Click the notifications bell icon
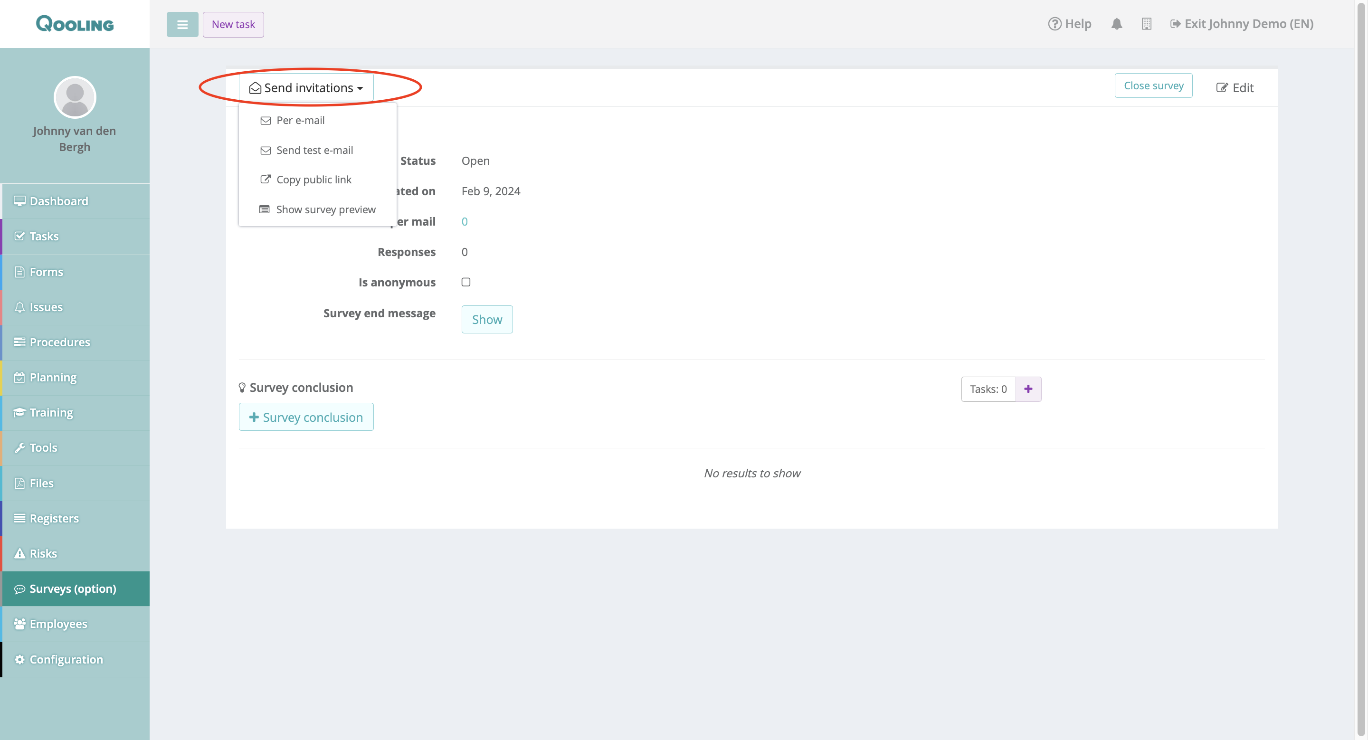Image resolution: width=1368 pixels, height=740 pixels. pos(1116,24)
